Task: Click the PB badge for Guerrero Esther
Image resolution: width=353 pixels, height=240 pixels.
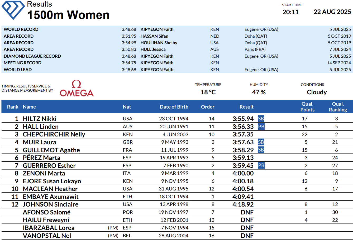Action: 261,165
